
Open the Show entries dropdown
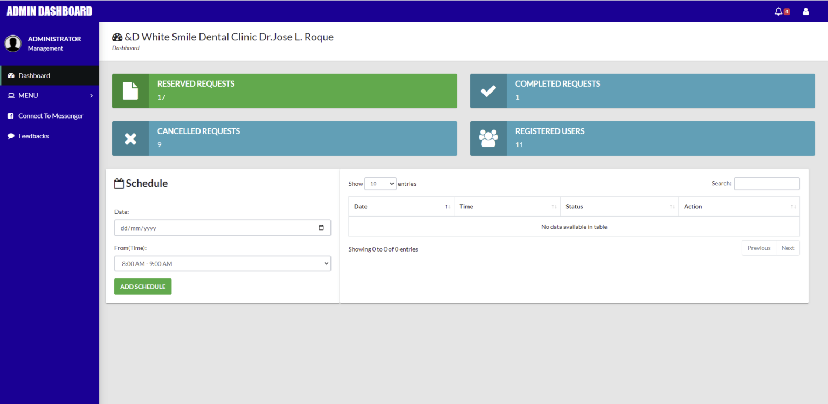pos(381,183)
